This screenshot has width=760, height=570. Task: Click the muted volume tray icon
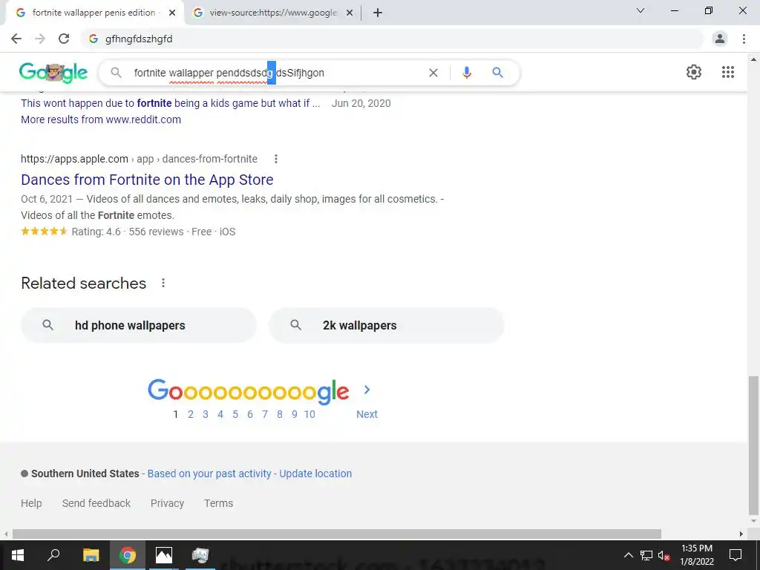(x=664, y=555)
